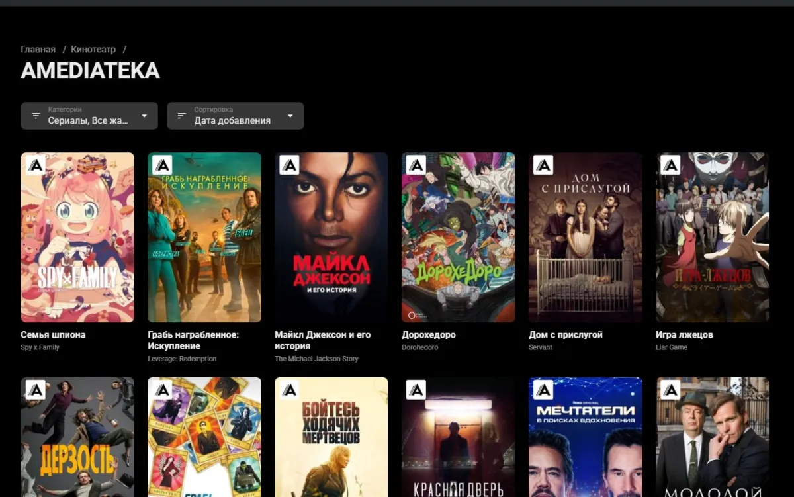Click Amediateka badge on Майкл Джексон poster

pos(289,165)
